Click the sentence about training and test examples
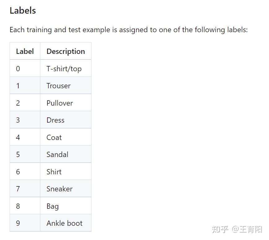Image resolution: width=269 pixels, height=240 pixels. 129,30
